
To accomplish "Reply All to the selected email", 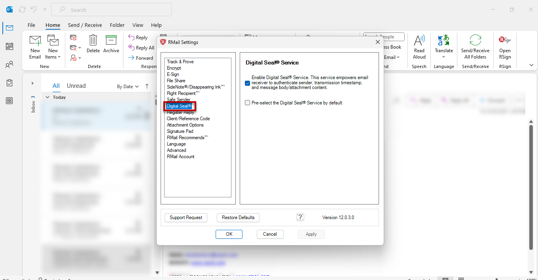I will tap(141, 48).
